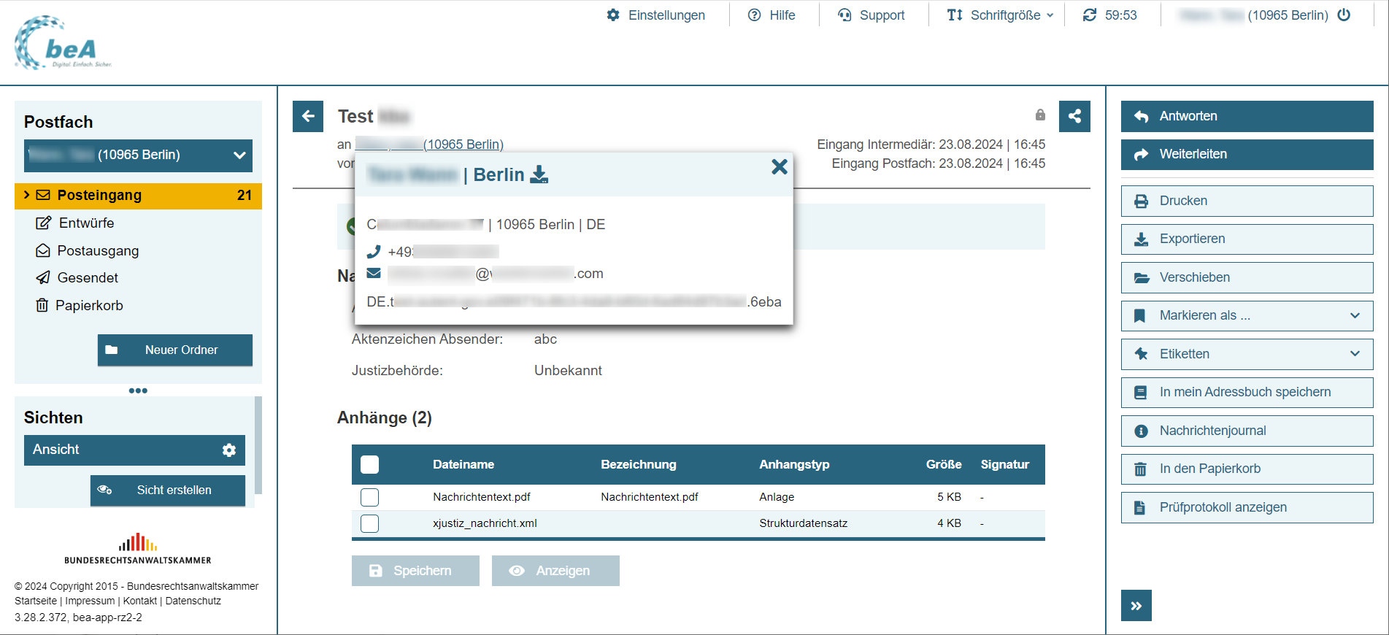
Task: Check the xjustiz_nachricht.xml attachment checkbox
Action: click(x=370, y=523)
